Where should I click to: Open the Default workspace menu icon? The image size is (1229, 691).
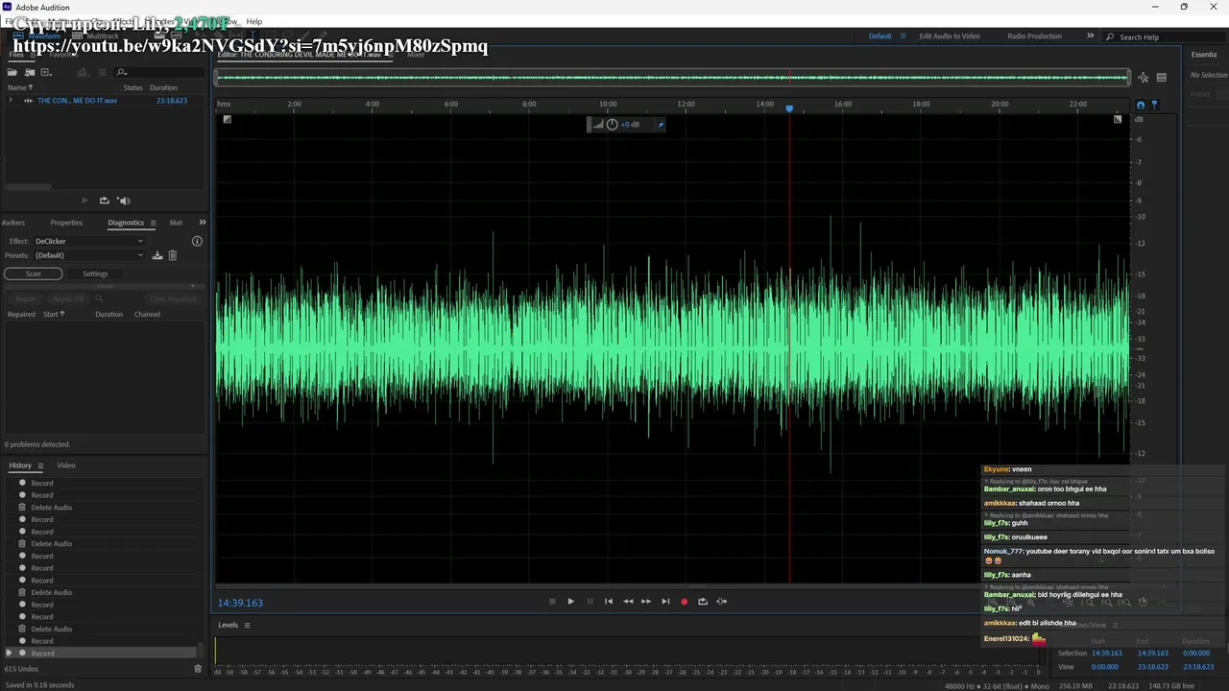903,36
